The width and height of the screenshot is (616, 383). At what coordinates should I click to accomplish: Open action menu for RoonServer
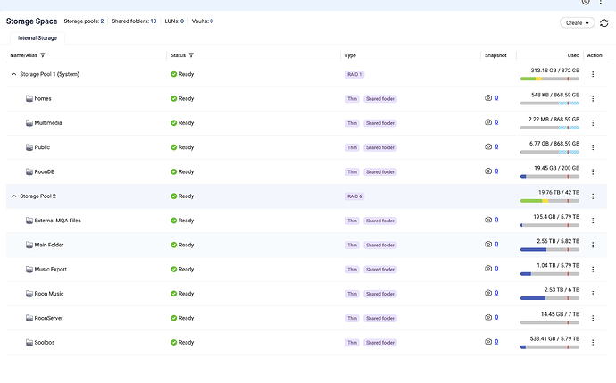pyautogui.click(x=593, y=318)
